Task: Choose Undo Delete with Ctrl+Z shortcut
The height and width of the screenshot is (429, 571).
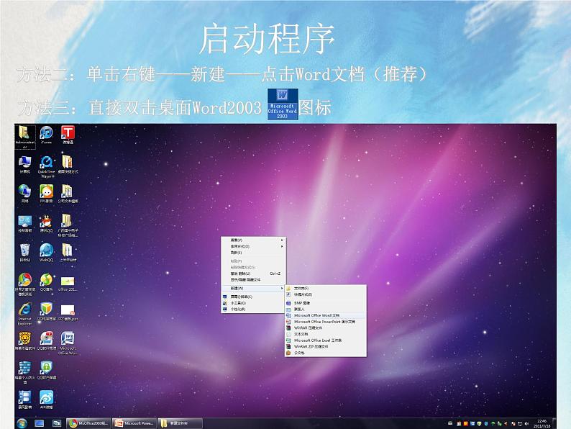Action: 253,274
